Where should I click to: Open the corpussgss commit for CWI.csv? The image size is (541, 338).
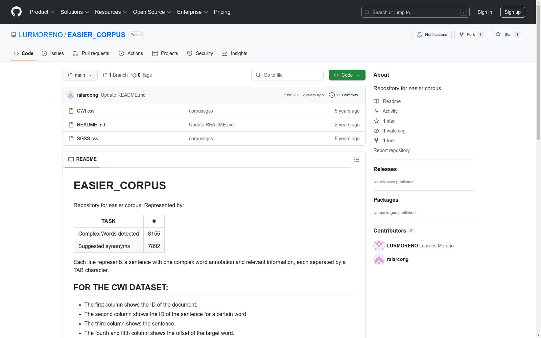coord(201,111)
